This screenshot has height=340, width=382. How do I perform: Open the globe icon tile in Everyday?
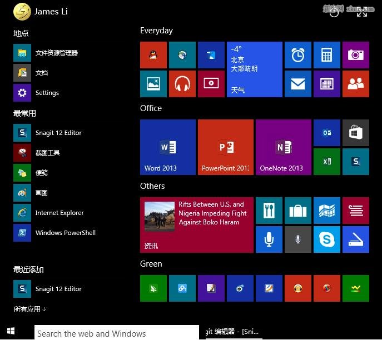(x=182, y=55)
